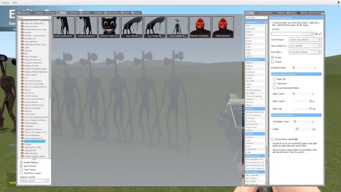Adjust the Circle Entity Count slider
The image size is (341, 192).
[303, 122]
